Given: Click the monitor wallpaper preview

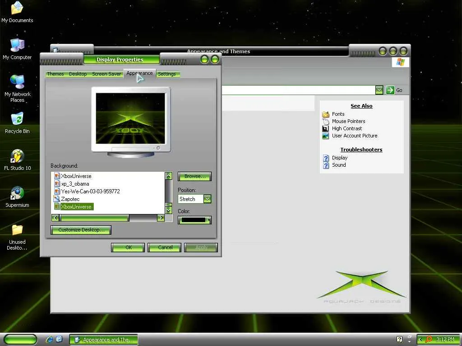Looking at the screenshot, I should [x=130, y=118].
